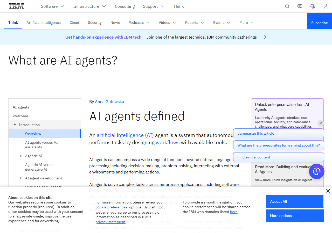Open artificial intelligence (AI) link
Image resolution: width=332 pixels, height=233 pixels.
(125, 135)
